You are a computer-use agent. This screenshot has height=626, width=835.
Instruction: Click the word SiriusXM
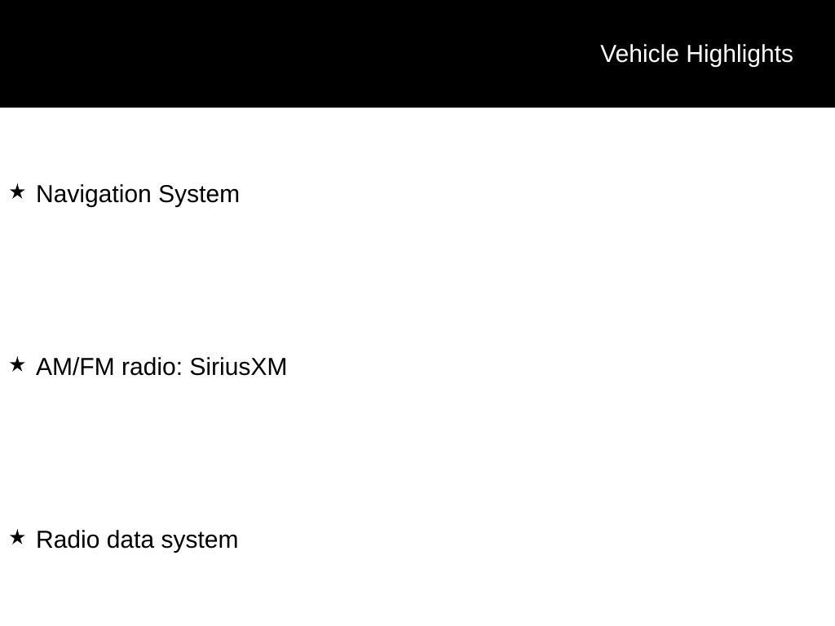pos(238,367)
